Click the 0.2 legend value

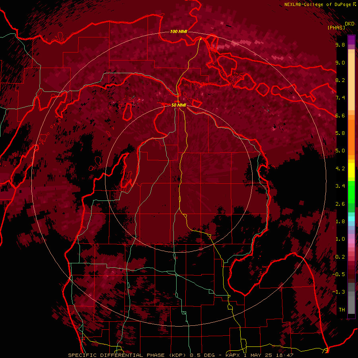[x=340, y=257]
